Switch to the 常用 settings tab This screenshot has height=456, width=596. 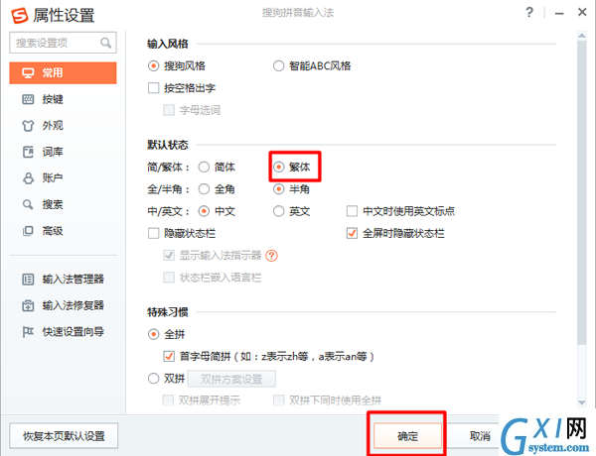tap(63, 72)
